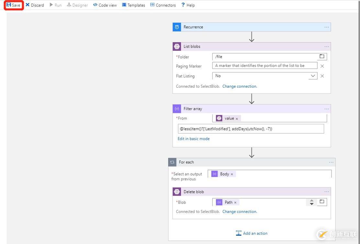Image resolution: width=360 pixels, height=244 pixels.
Task: Open blob file picker in Delete blob
Action: [322, 202]
